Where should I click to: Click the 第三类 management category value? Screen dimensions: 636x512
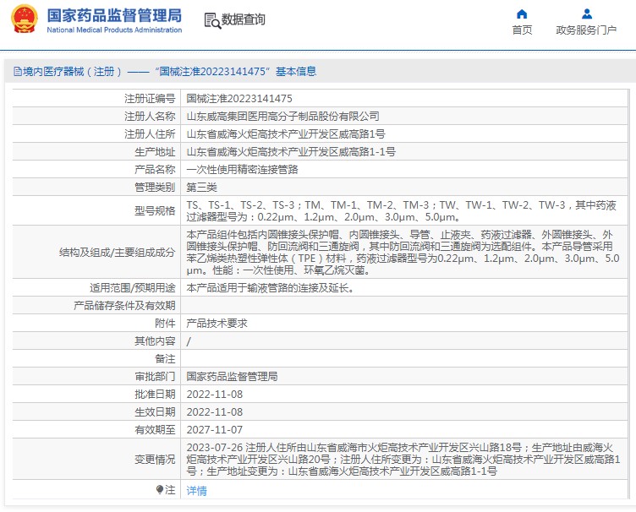click(x=201, y=187)
